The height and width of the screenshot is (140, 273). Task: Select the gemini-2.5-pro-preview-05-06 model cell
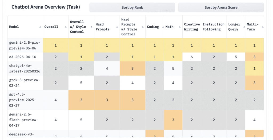pyautogui.click(x=25, y=45)
